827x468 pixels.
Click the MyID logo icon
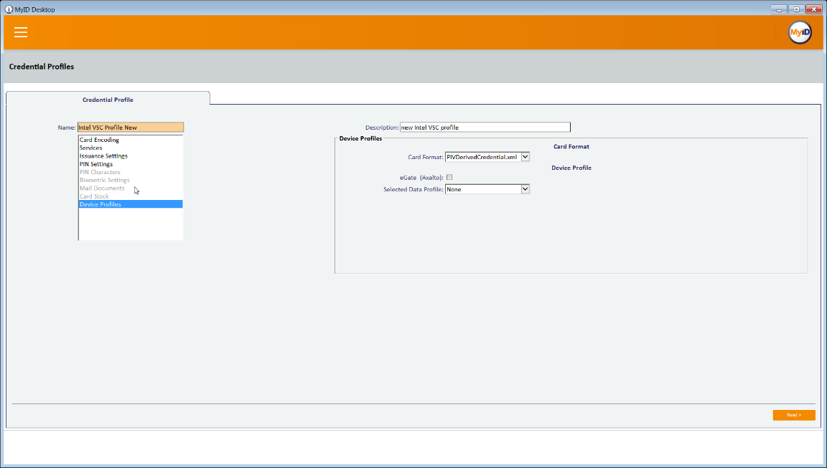[800, 33]
